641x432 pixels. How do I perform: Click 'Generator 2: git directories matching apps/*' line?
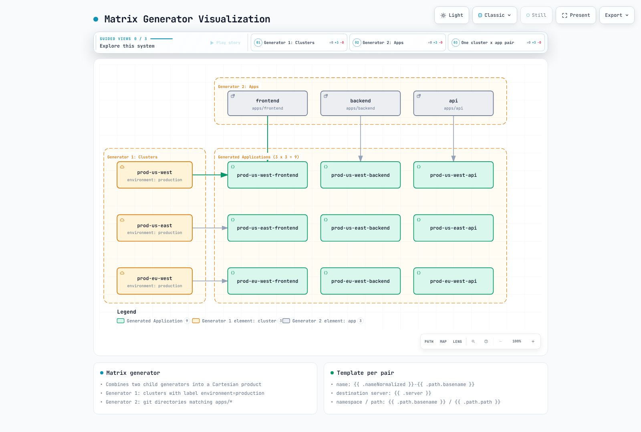point(169,402)
